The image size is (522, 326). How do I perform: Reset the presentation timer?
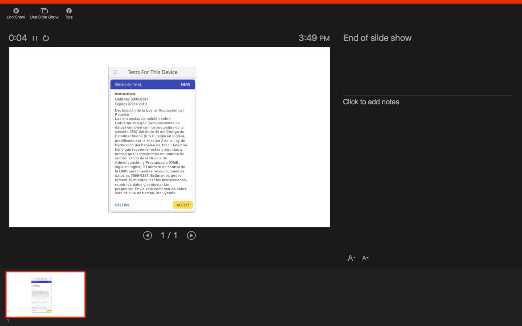click(46, 38)
